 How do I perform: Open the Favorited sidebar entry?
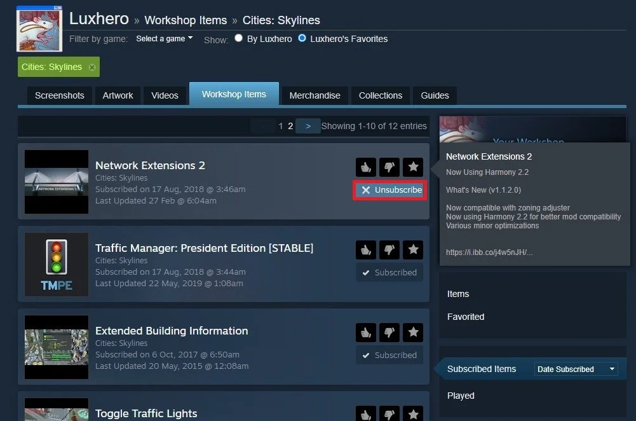(466, 317)
